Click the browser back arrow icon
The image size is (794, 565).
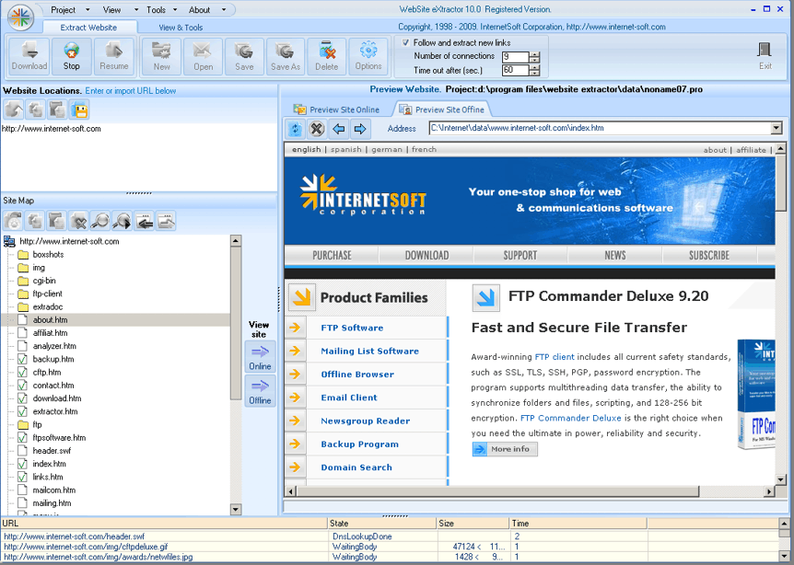pyautogui.click(x=338, y=129)
